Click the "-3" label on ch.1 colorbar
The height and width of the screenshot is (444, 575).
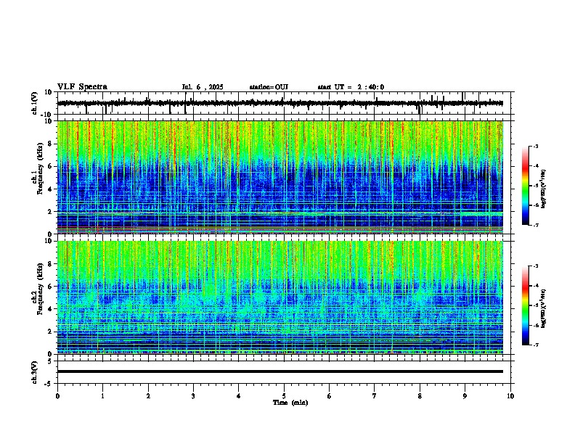pyautogui.click(x=536, y=147)
